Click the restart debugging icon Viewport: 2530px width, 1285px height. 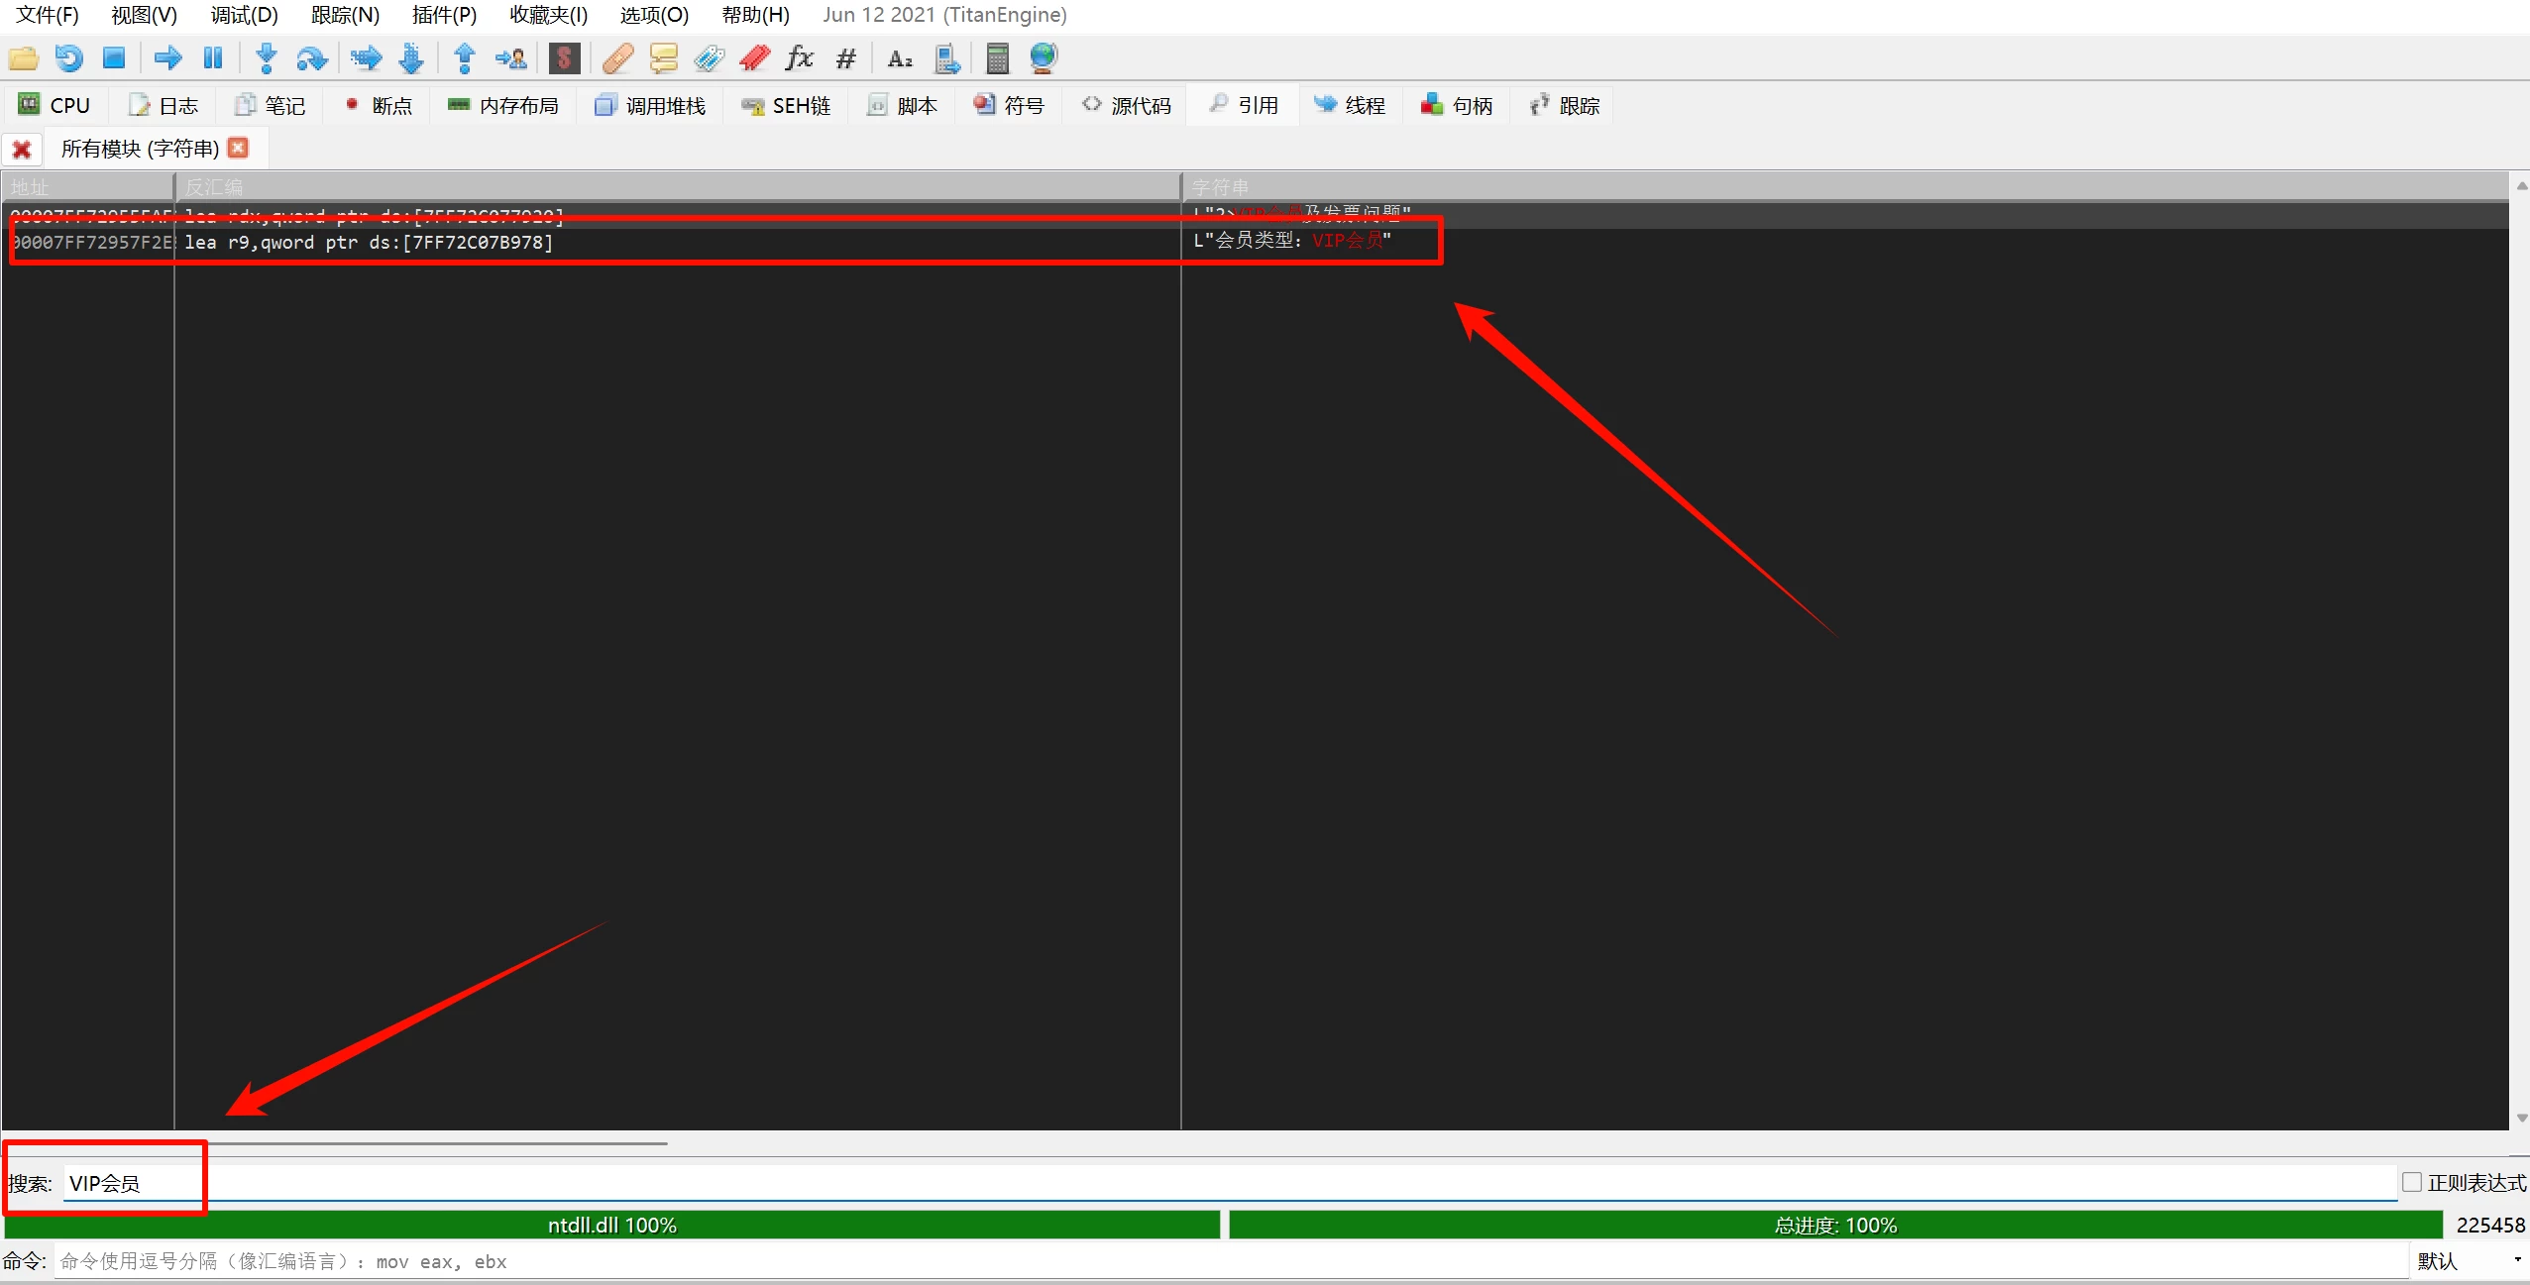coord(68,58)
